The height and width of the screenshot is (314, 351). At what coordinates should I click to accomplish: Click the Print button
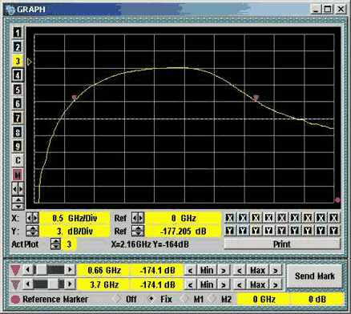coord(282,244)
